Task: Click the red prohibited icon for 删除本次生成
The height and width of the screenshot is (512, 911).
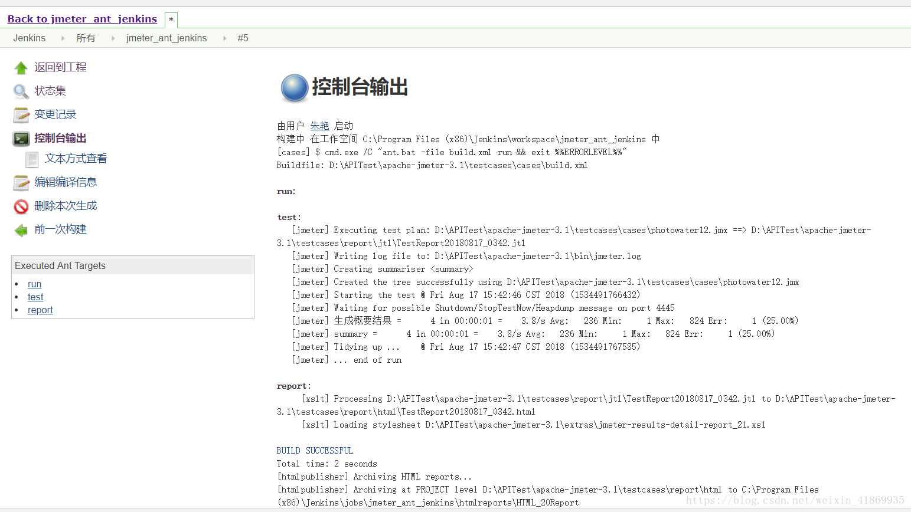Action: coord(21,206)
